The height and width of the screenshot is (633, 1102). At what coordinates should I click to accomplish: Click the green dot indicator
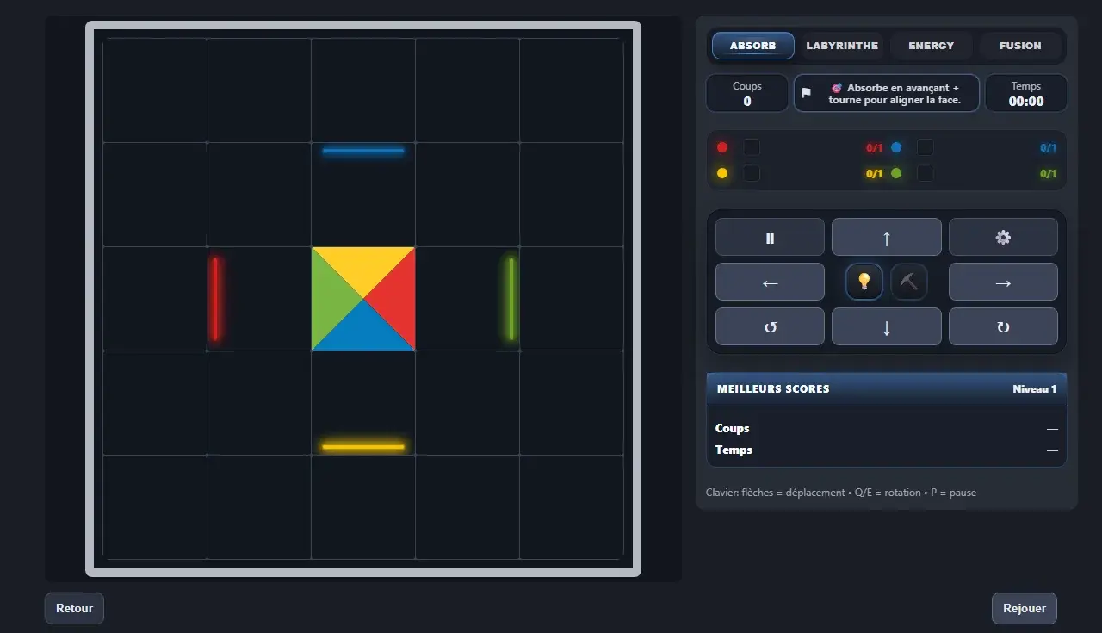(896, 173)
